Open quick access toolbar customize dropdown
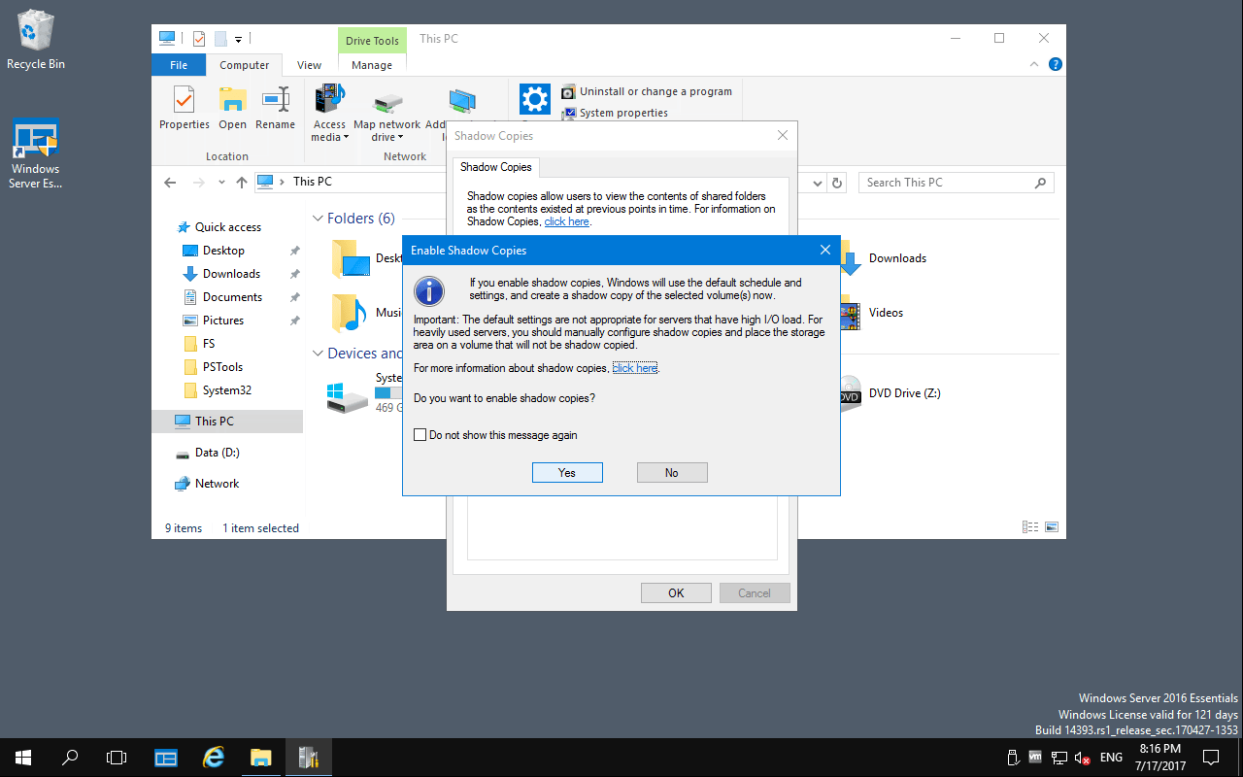1243x777 pixels. (238, 40)
